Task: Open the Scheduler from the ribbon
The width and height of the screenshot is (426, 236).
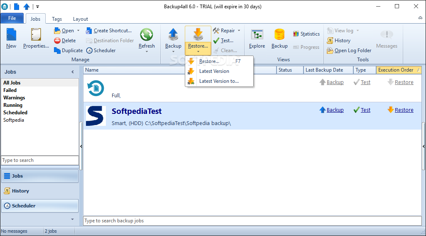Action: coord(101,51)
